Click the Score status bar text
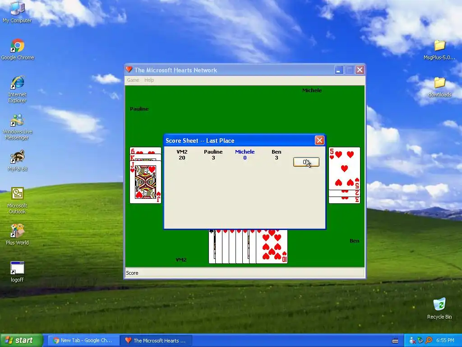The height and width of the screenshot is (347, 462). 132,273
